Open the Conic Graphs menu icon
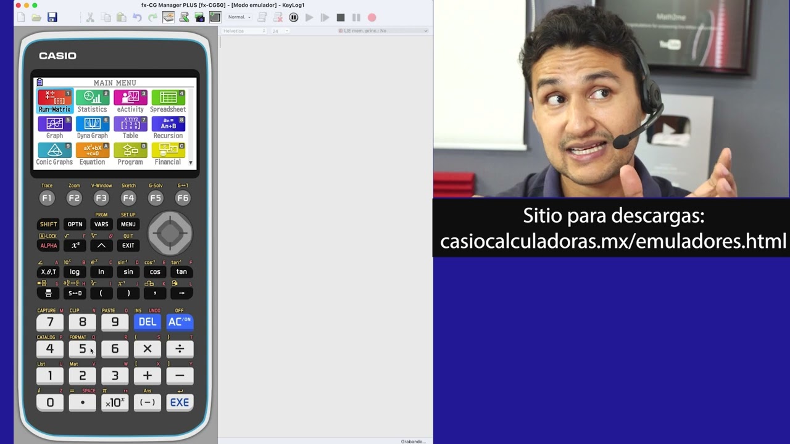The width and height of the screenshot is (790, 444). [x=54, y=154]
